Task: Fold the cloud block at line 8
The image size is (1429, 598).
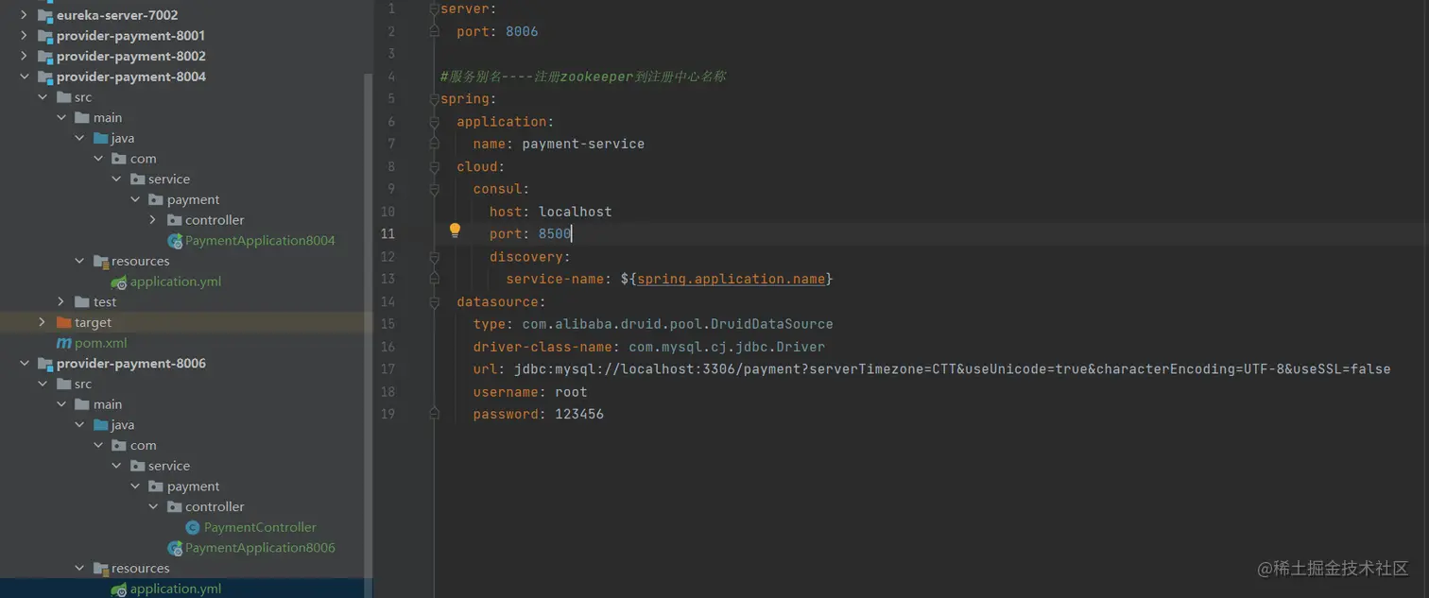Action: [x=435, y=167]
